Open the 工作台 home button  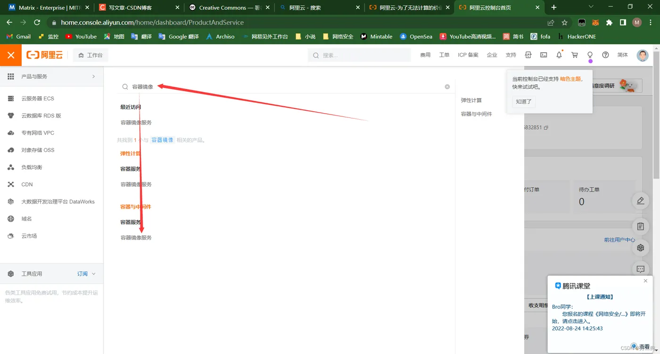click(91, 55)
